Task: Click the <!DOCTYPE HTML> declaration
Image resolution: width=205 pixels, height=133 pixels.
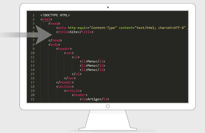Action: click(x=55, y=15)
